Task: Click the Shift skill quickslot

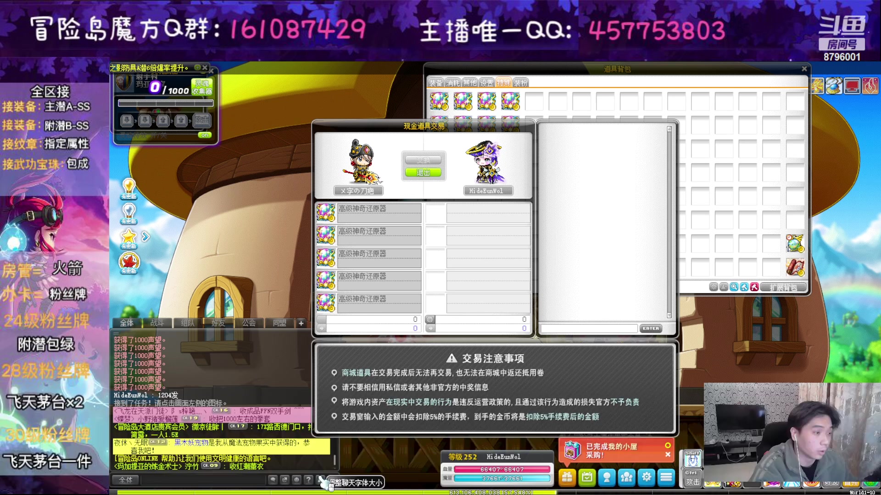Action: 692,458
